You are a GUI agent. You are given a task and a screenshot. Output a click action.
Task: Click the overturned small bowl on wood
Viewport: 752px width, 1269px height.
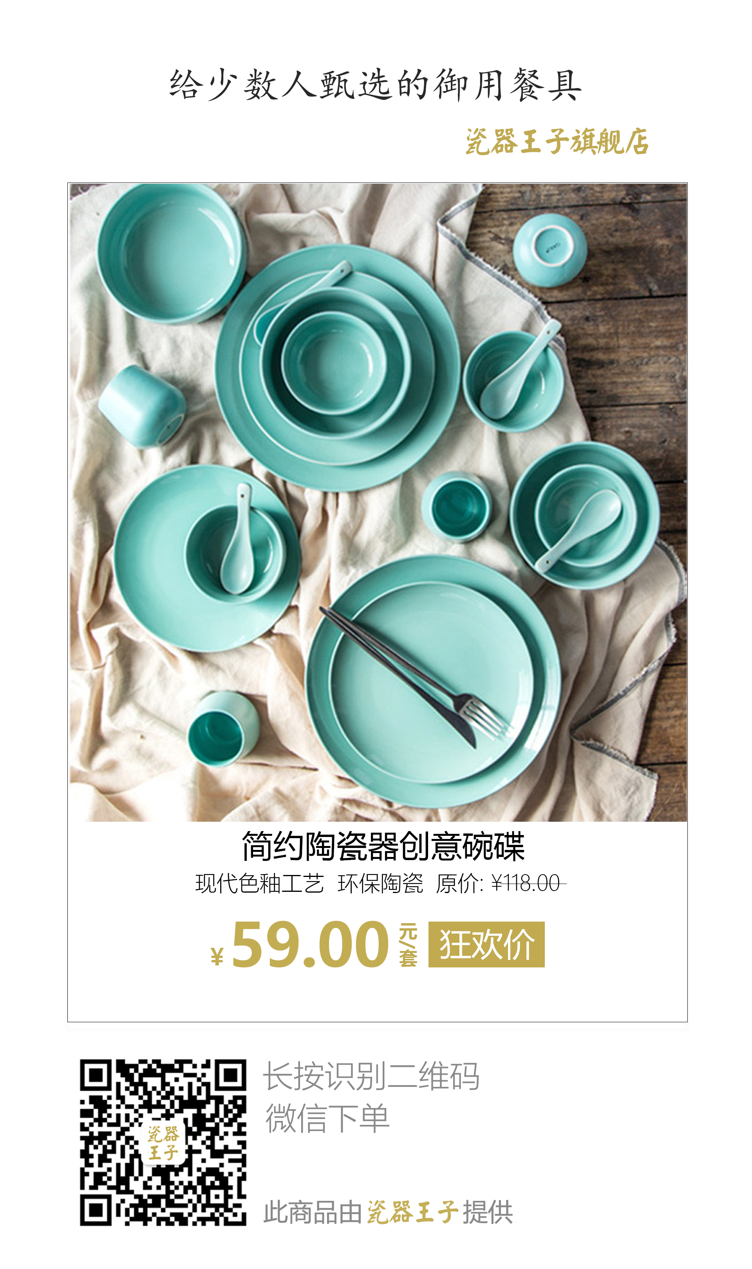(x=549, y=250)
